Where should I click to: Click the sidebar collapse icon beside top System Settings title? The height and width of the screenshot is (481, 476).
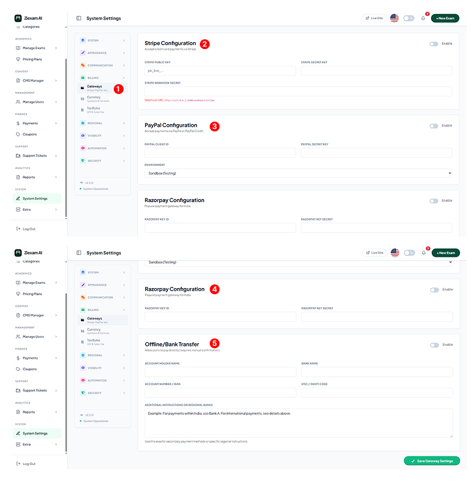pyautogui.click(x=79, y=18)
